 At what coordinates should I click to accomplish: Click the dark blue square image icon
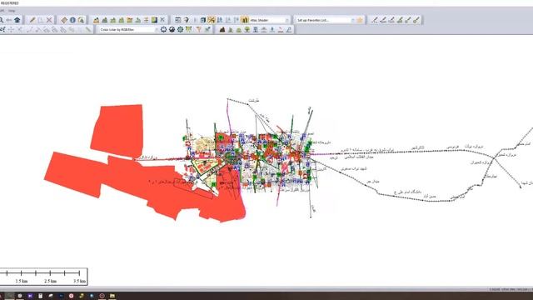[154, 20]
